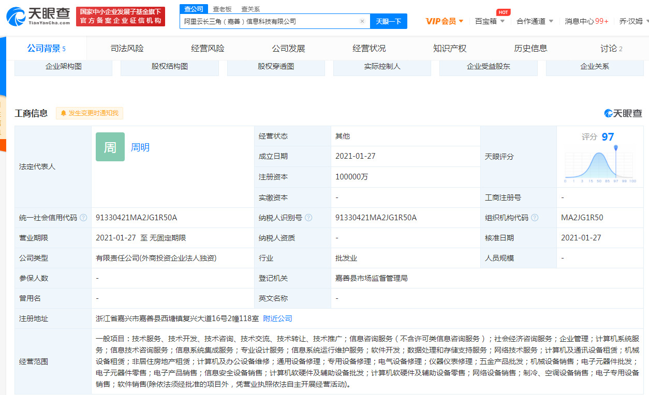Click the 营业期限 value
The width and height of the screenshot is (649, 395).
(141, 238)
